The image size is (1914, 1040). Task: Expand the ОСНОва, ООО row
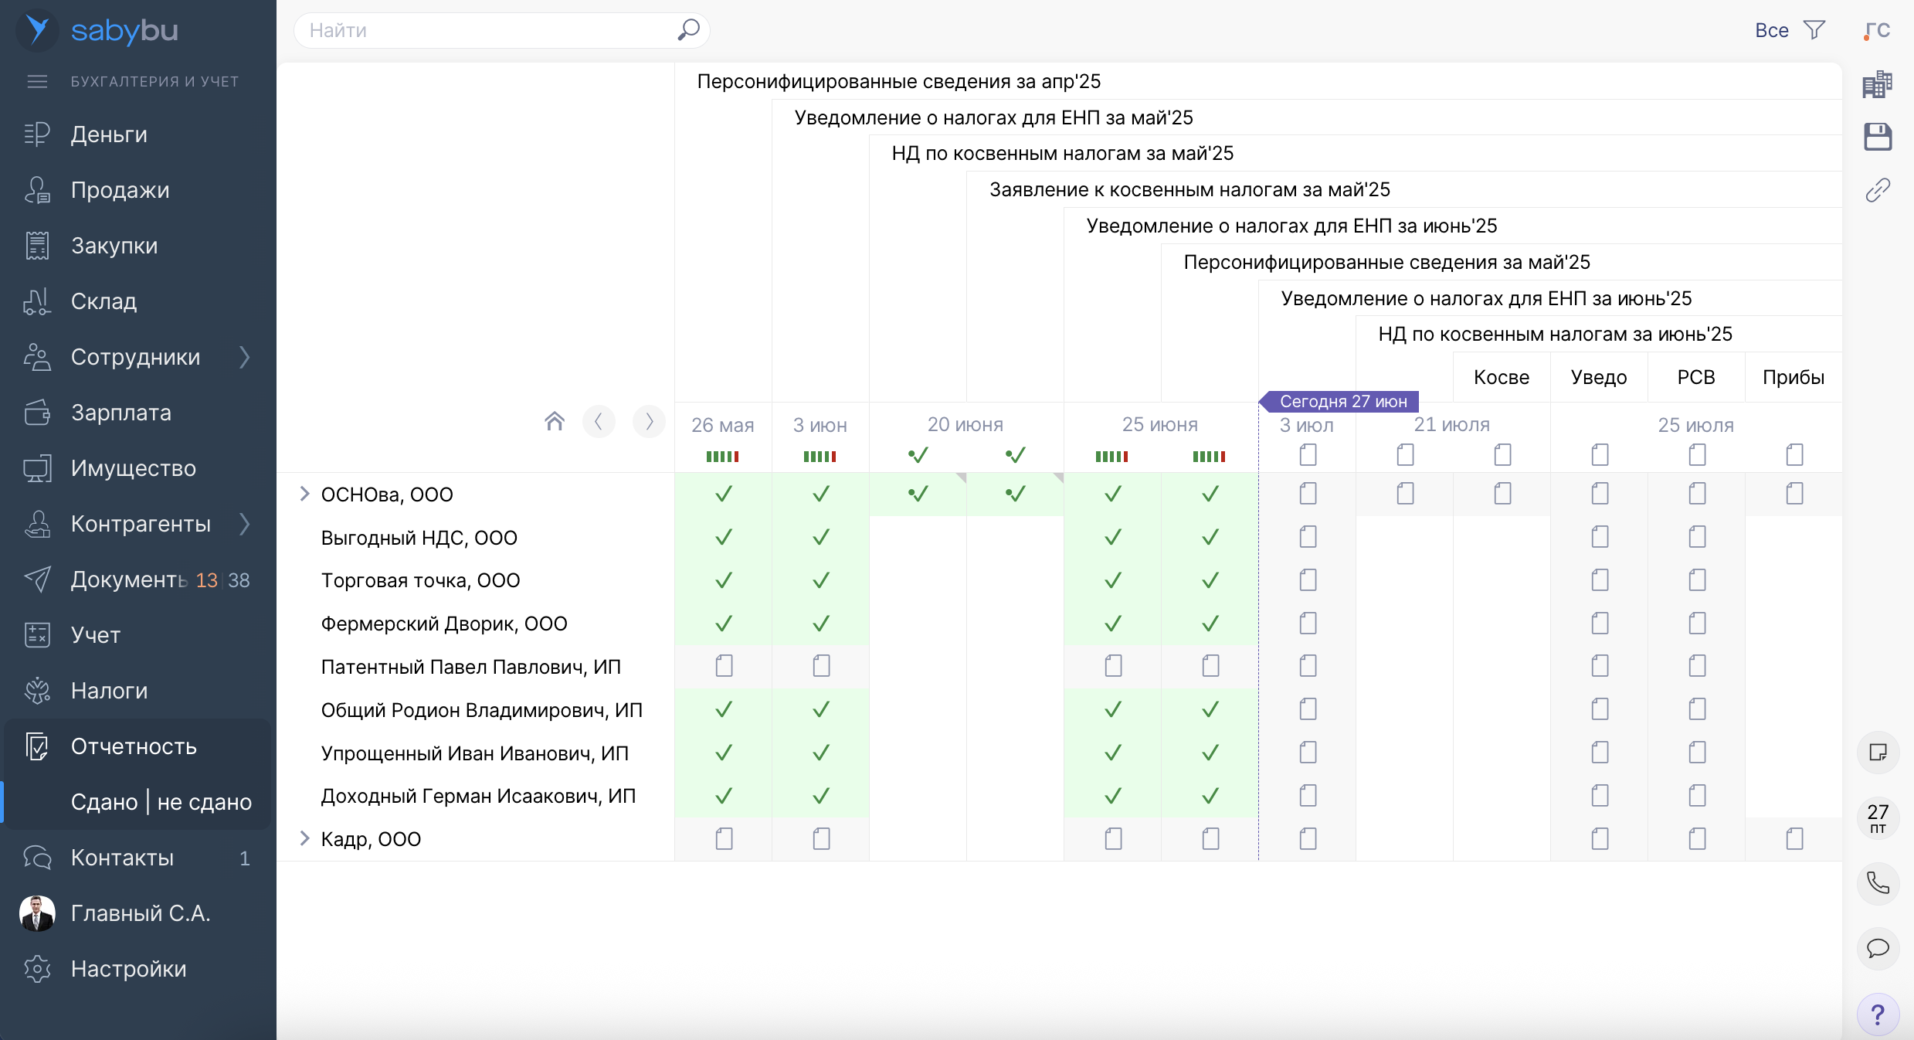coord(304,494)
